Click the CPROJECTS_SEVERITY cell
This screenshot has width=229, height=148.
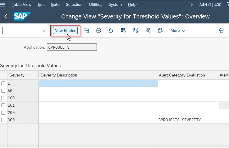click(188, 120)
